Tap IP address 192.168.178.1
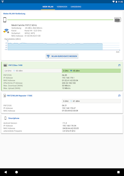This screenshot has height=176, width=124. point(68,78)
